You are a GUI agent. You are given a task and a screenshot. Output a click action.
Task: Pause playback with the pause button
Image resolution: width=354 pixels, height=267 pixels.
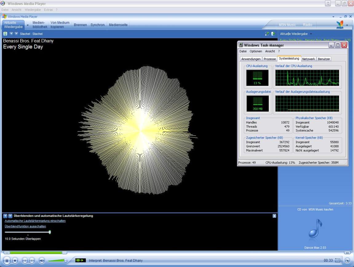[x=7, y=261]
